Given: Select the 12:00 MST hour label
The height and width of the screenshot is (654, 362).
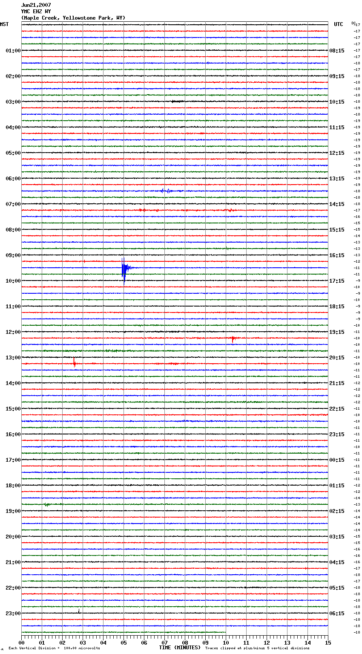Looking at the screenshot, I should coord(13,332).
